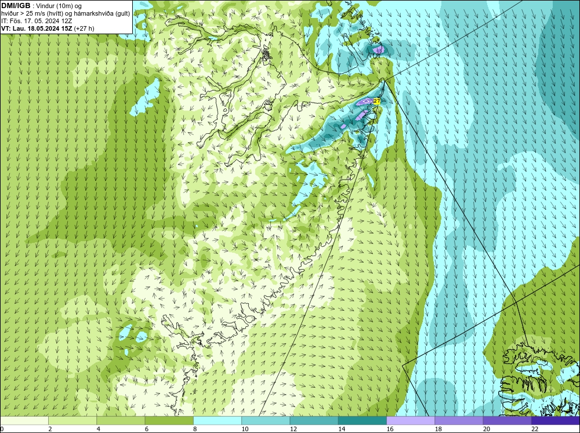Click the scale label '0'
This screenshot has height=433, width=580.
[2, 429]
